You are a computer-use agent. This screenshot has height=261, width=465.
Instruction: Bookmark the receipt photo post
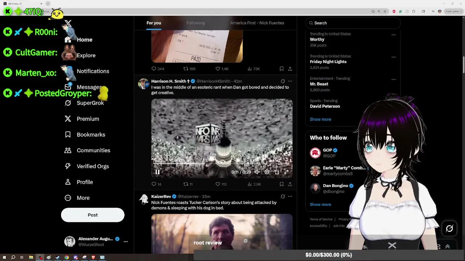pyautogui.click(x=282, y=69)
